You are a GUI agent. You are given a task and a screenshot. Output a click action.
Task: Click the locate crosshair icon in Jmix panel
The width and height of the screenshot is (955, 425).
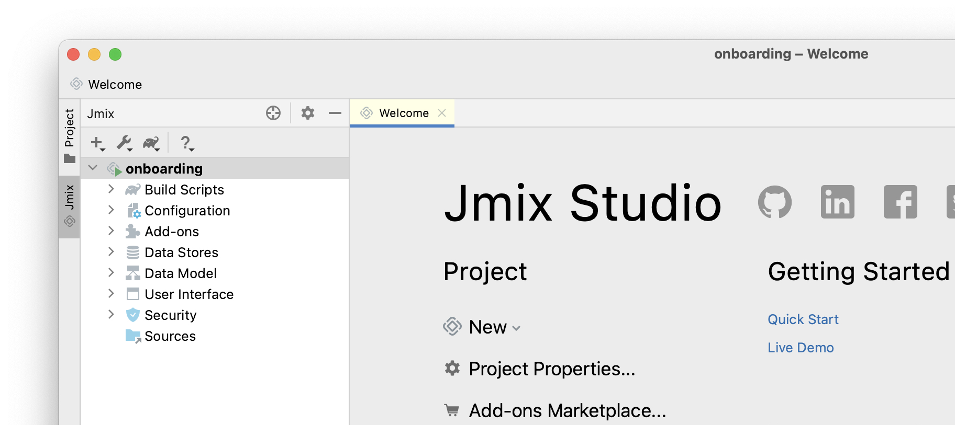coord(273,113)
